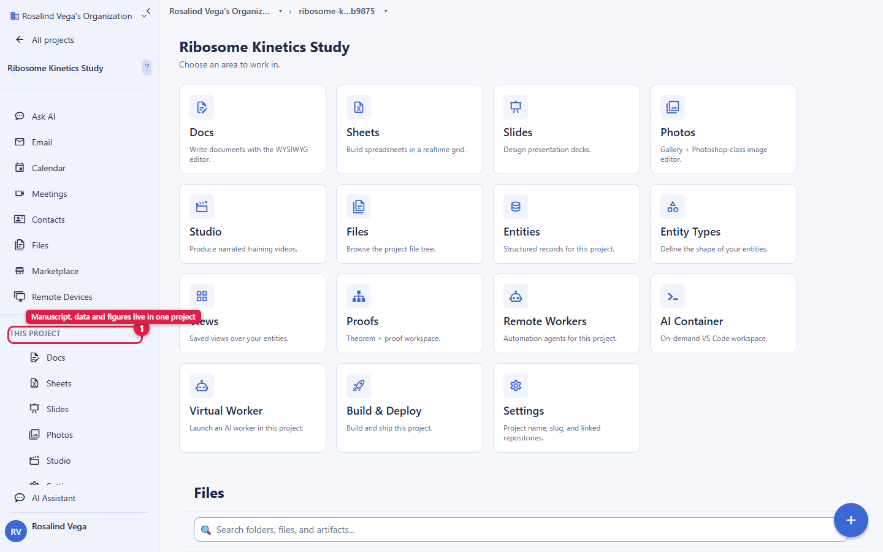Open the Rosalind Vega profile avatar

16,532
